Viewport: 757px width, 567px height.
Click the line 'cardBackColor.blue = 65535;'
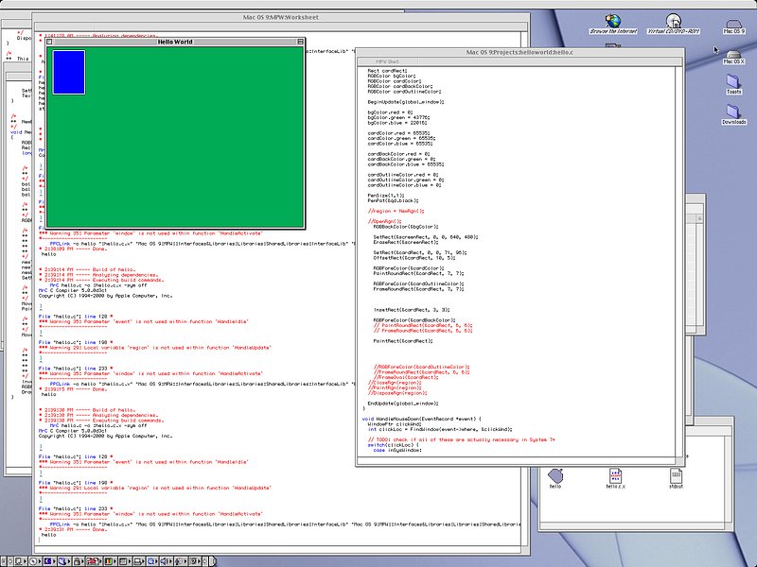(x=406, y=164)
